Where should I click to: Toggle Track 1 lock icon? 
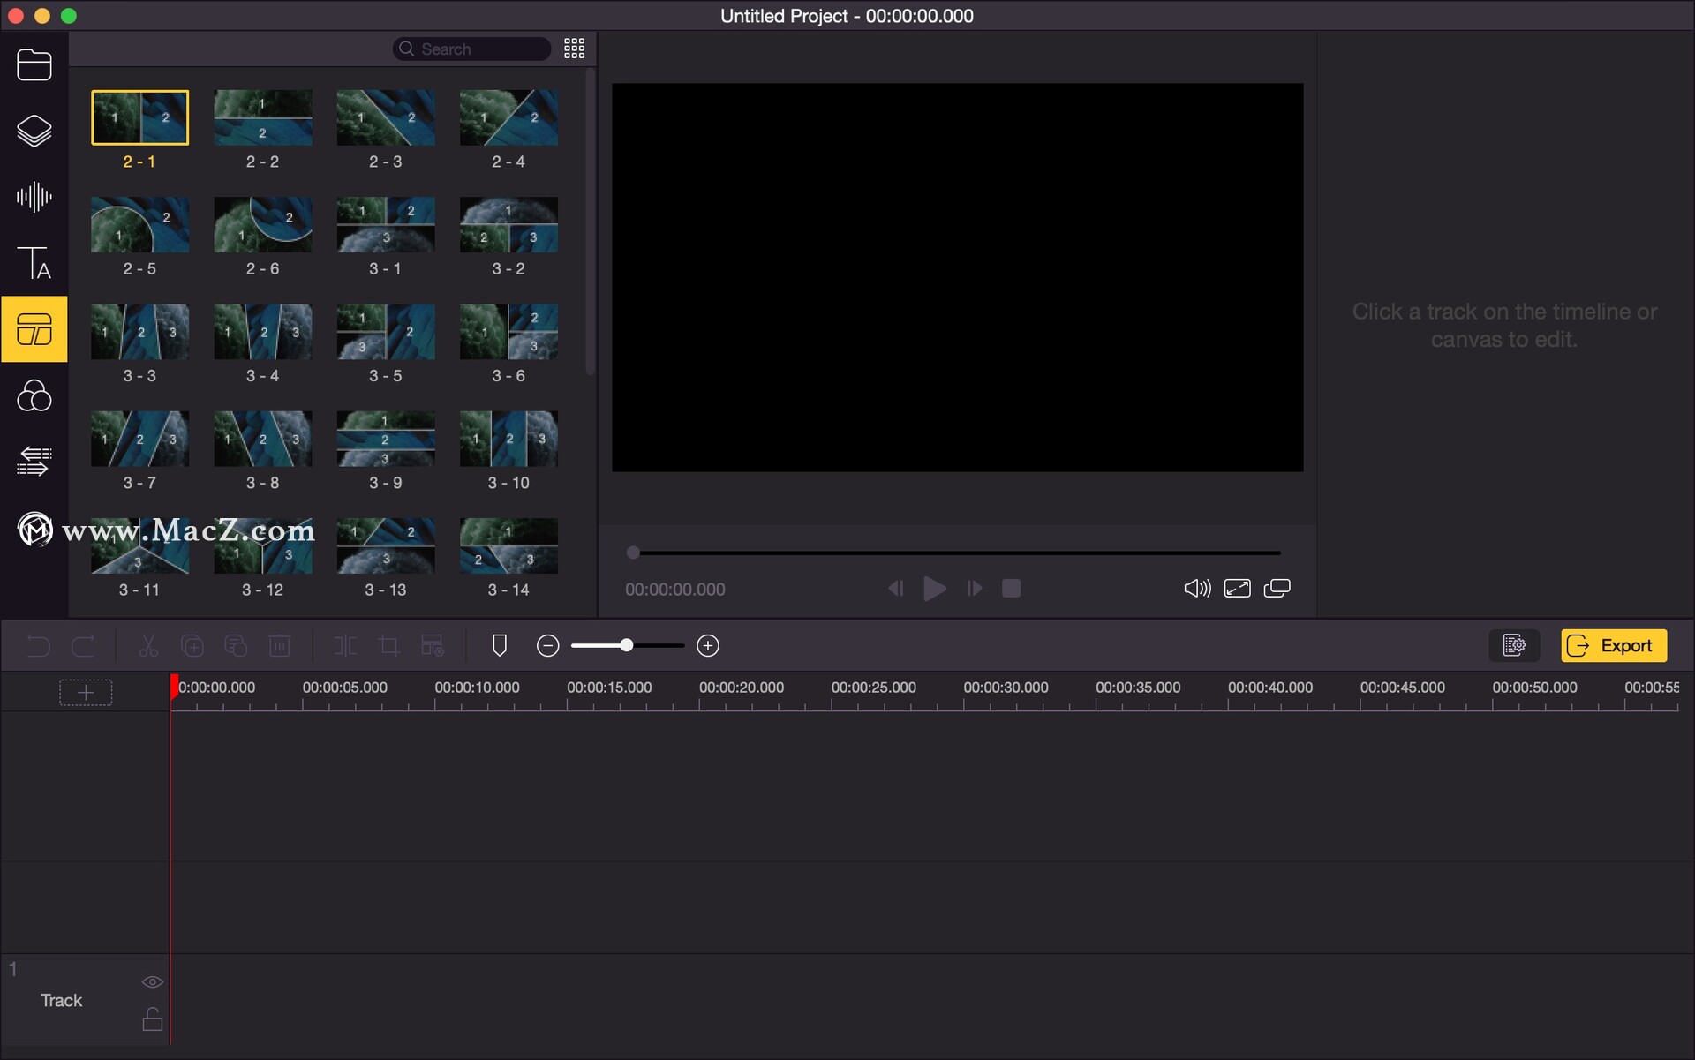point(152,1021)
